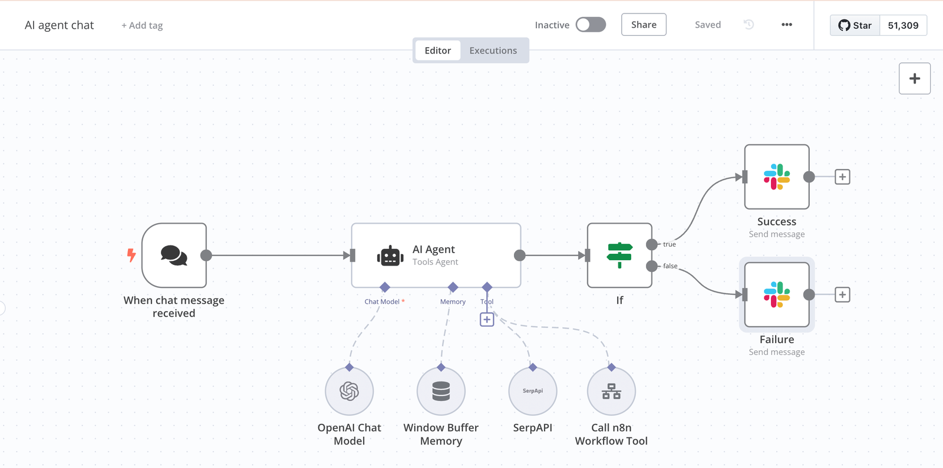The image size is (943, 468).
Task: Add another tool to AI Agent
Action: 487,320
